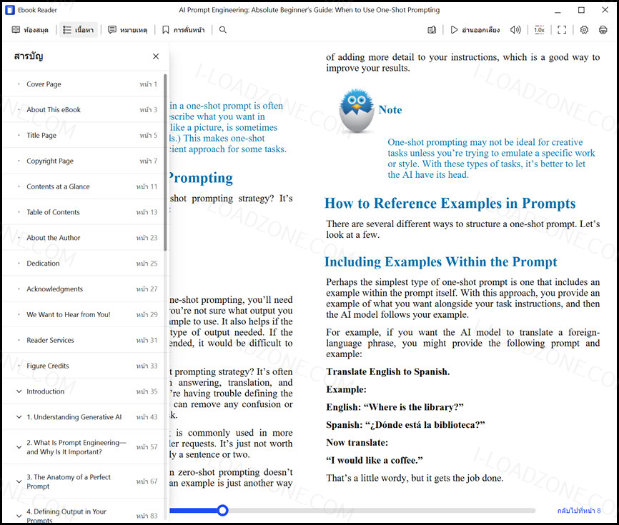Maximize the Ebook Reader window

(x=581, y=10)
